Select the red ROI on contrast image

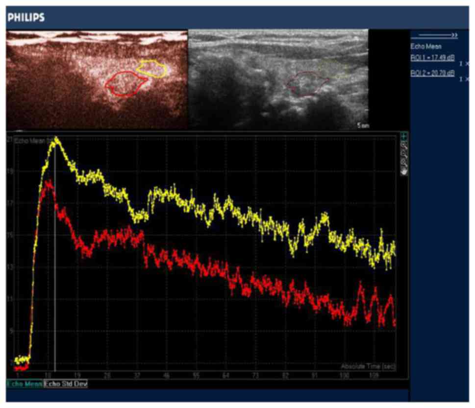tap(125, 84)
